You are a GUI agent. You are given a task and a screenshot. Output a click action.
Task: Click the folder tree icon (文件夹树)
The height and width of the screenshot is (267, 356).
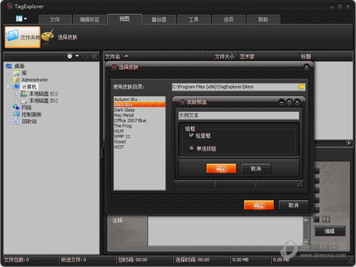point(12,36)
